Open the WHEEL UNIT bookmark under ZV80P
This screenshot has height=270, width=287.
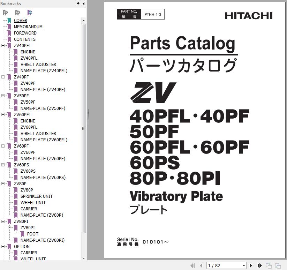click(33, 202)
